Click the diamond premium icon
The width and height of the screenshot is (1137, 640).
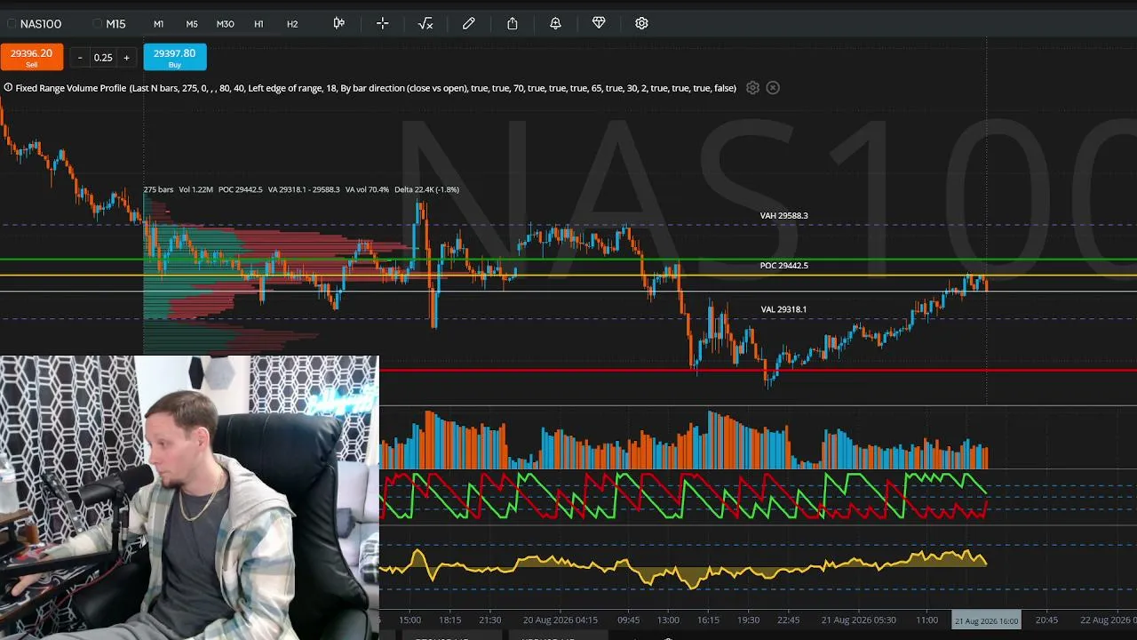(599, 23)
